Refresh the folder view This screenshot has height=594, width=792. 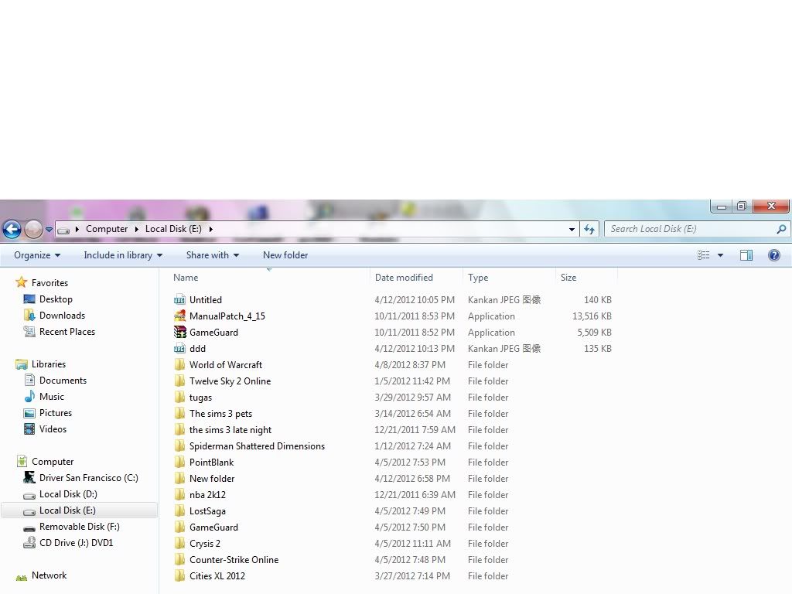pos(589,229)
